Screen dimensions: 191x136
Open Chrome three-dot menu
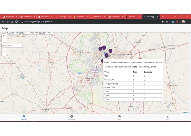188,21
